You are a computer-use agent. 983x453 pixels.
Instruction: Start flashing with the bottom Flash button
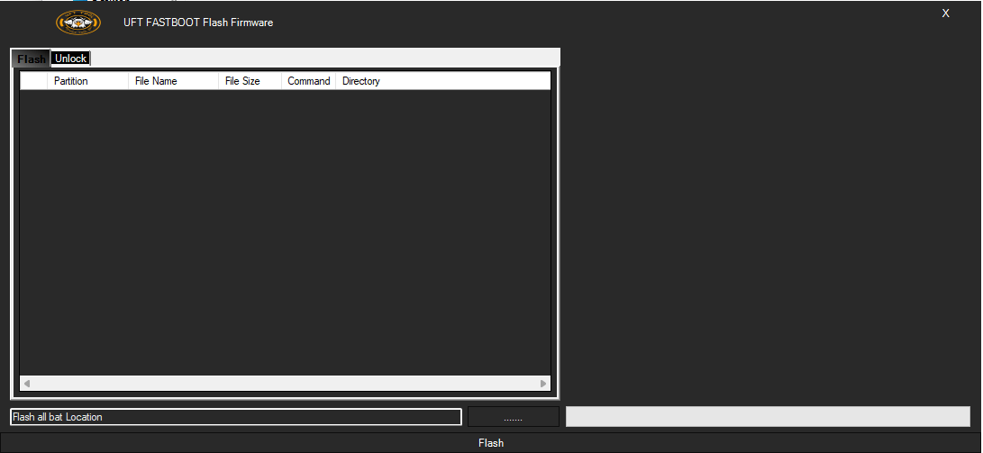pos(491,443)
